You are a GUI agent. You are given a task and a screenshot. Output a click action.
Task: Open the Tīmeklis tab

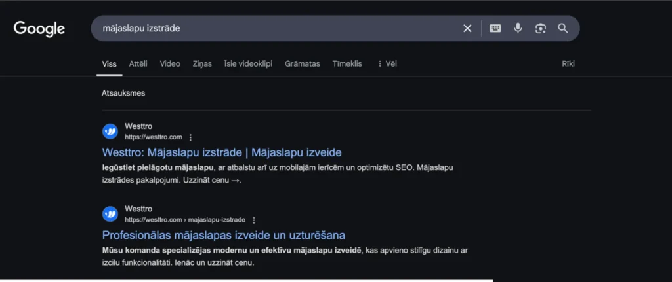click(x=347, y=64)
